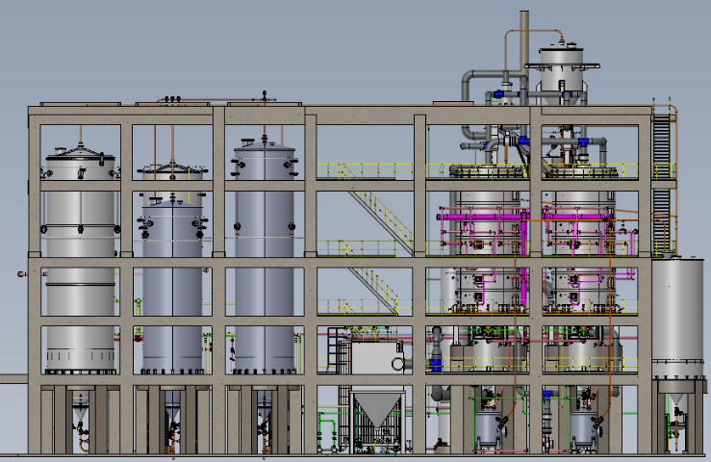711x462 pixels.
Task: Click the caged ladder at right edge
Action: [661, 144]
